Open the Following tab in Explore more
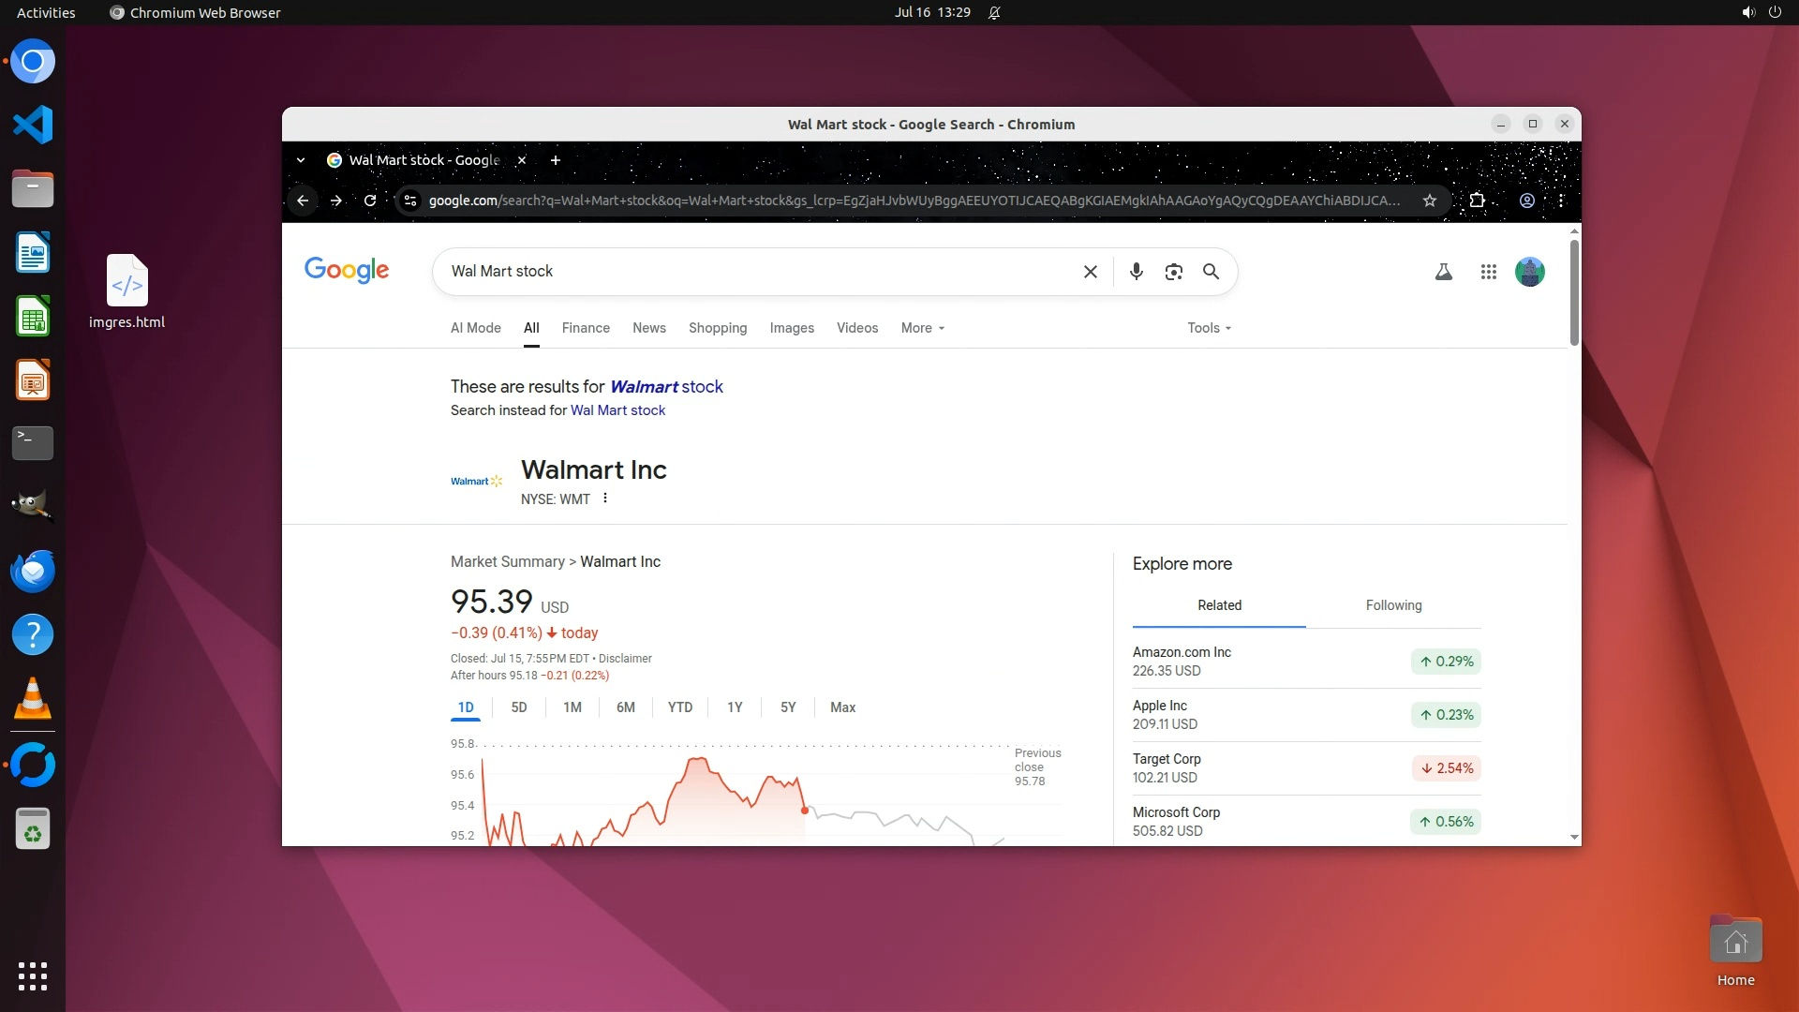The height and width of the screenshot is (1012, 1799). tap(1393, 605)
